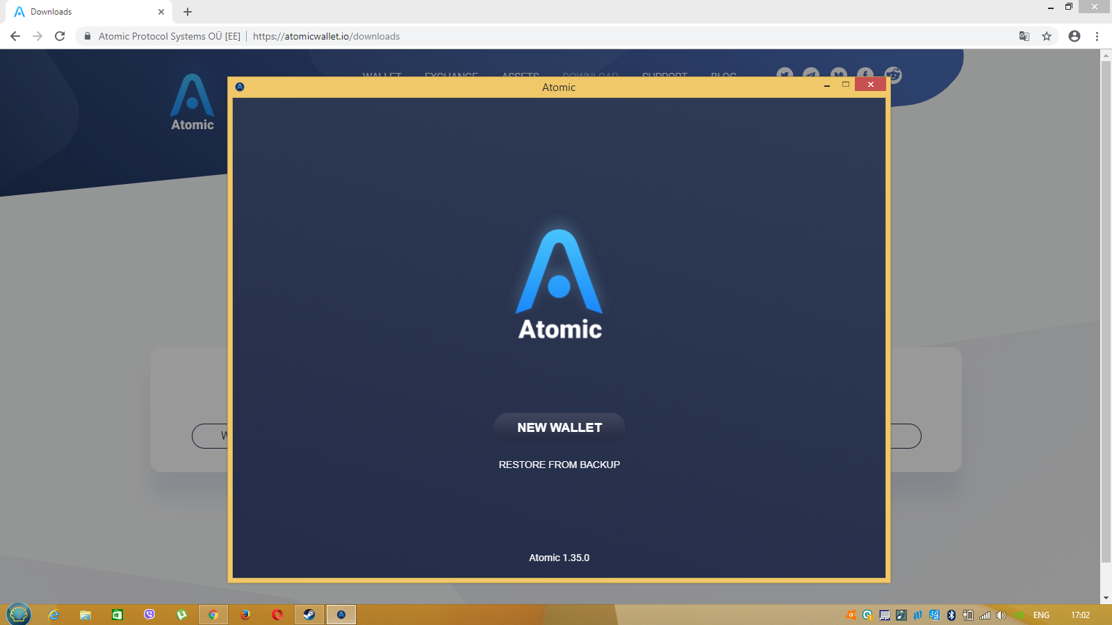This screenshot has width=1112, height=625.
Task: Focus the address bar showing atomicwallet.io/downloads
Action: tap(556, 36)
